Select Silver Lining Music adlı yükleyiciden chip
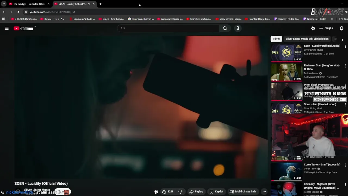 pyautogui.click(x=307, y=39)
